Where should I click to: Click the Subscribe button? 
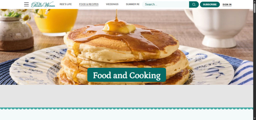coord(210,4)
